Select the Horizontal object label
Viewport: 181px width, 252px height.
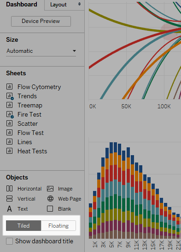click(29, 189)
